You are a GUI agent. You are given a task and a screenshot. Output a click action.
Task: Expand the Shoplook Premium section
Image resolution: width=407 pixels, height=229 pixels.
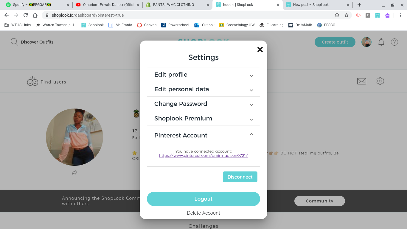pyautogui.click(x=203, y=118)
